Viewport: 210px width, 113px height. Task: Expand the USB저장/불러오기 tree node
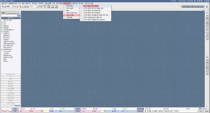pyautogui.click(x=2, y=30)
